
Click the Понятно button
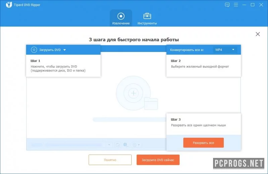coord(110,160)
